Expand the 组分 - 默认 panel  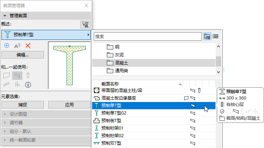[46, 131]
